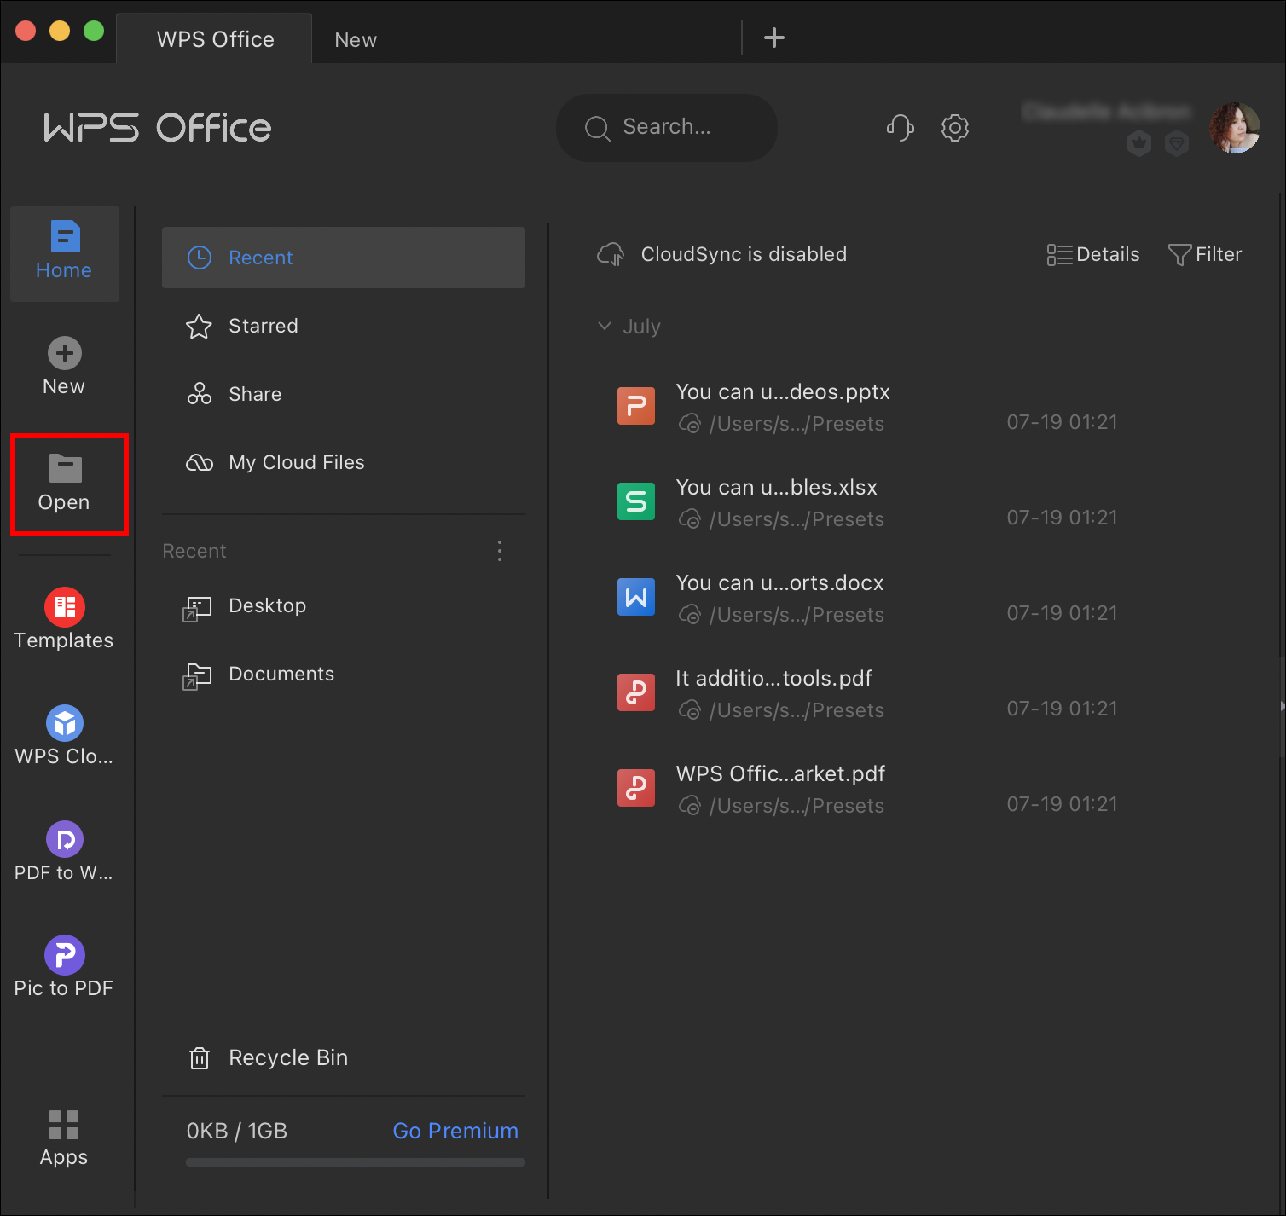The width and height of the screenshot is (1286, 1216).
Task: Open the PDF to Word tool
Action: (65, 852)
